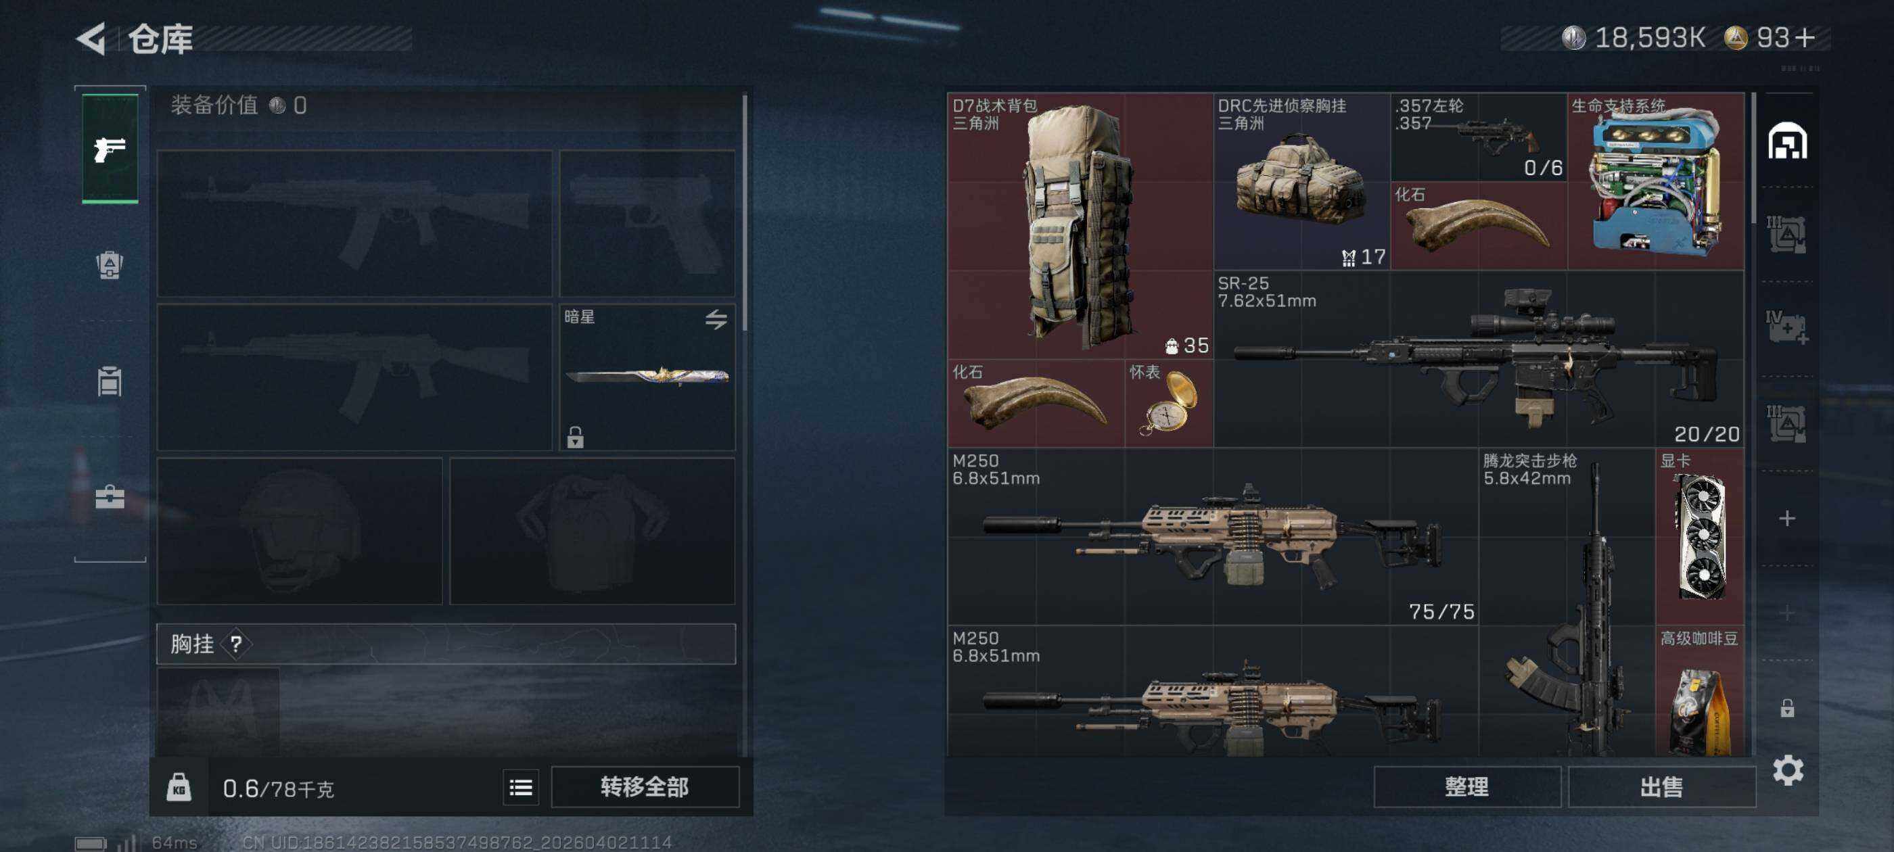The height and width of the screenshot is (852, 1894).
Task: Click the locked stash extension padlock
Action: [x=1787, y=708]
